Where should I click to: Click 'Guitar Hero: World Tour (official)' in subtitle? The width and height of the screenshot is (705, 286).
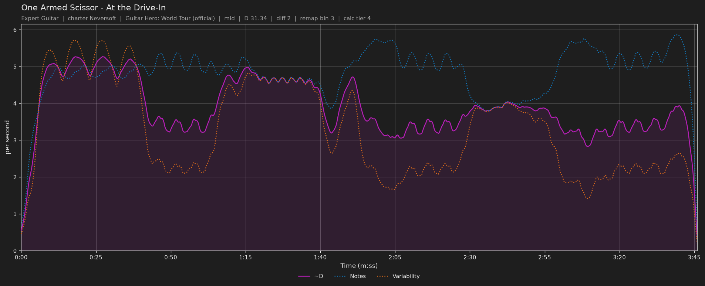(x=170, y=18)
